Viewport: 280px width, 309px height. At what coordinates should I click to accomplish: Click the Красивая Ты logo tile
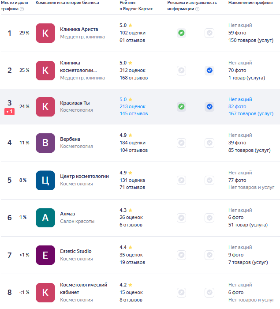[x=45, y=107]
